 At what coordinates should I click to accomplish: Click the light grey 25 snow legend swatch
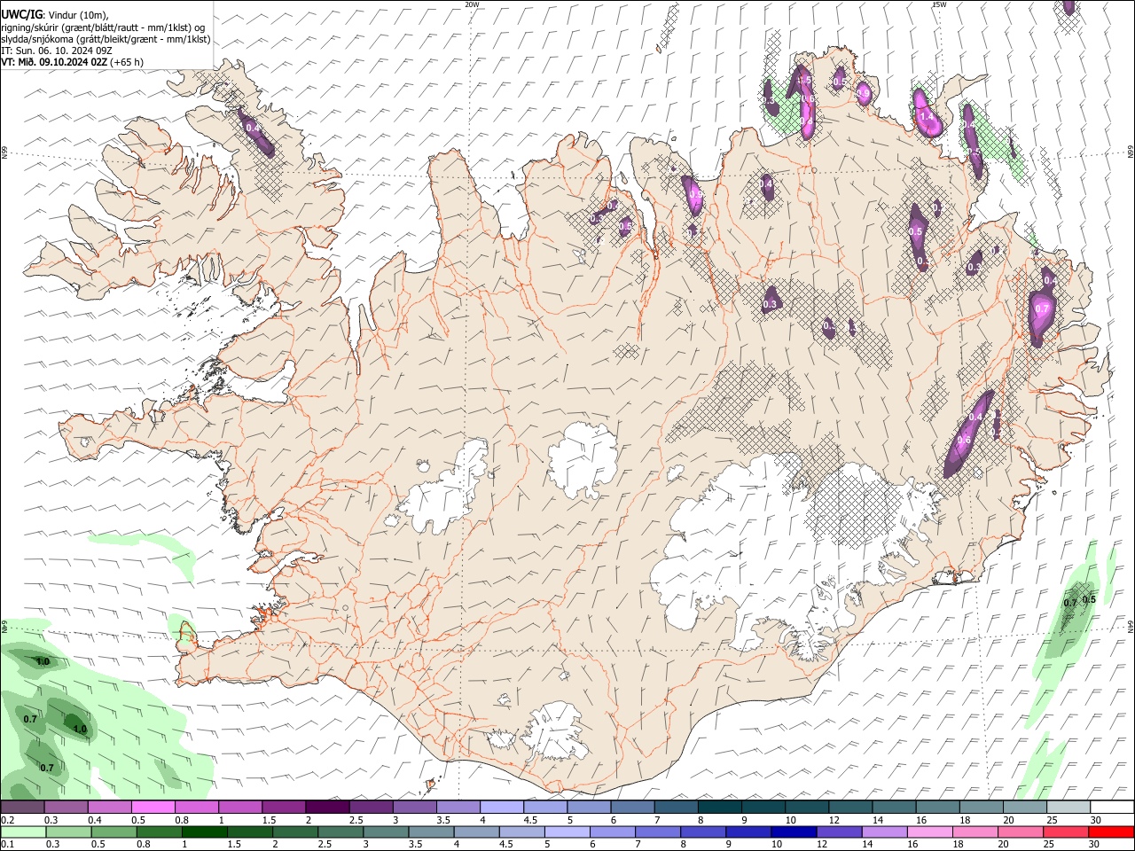(x=1068, y=808)
